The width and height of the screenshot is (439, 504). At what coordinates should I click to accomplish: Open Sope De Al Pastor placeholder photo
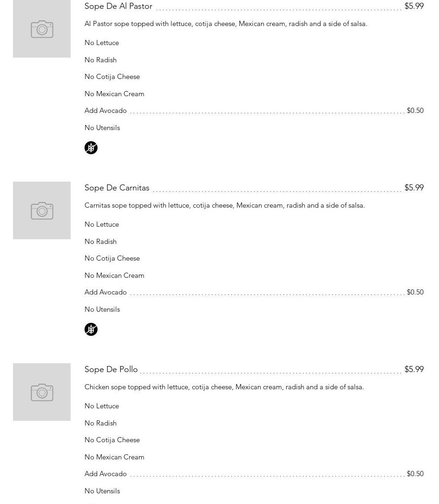pyautogui.click(x=42, y=29)
